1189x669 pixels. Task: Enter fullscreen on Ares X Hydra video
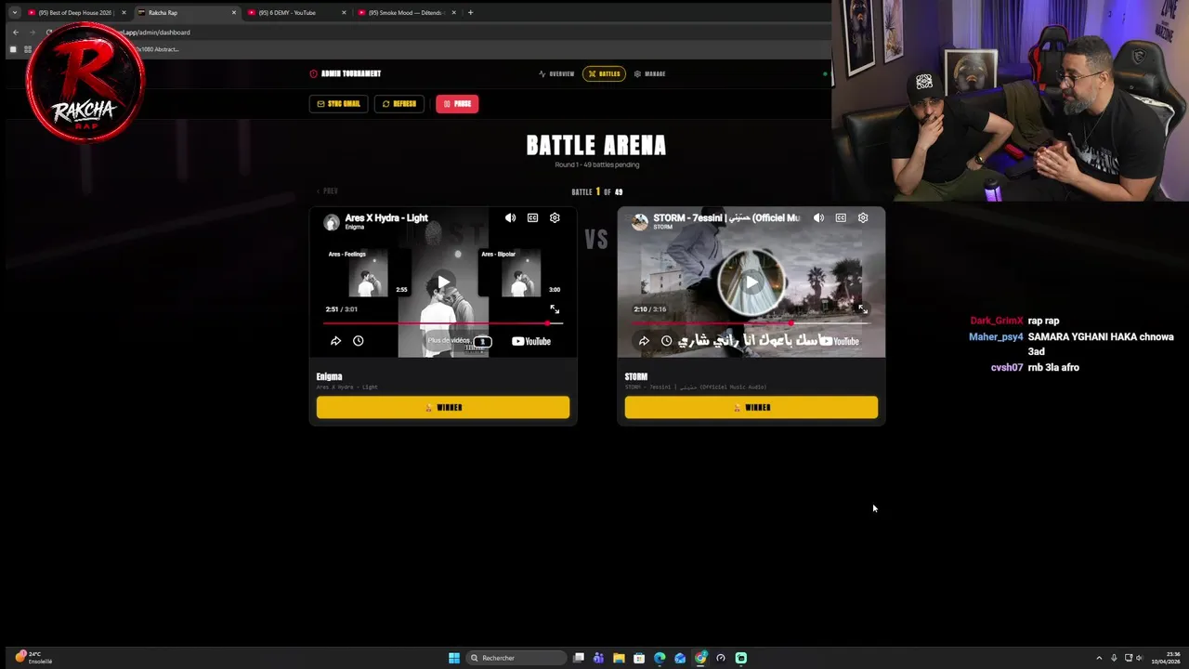[x=555, y=309]
